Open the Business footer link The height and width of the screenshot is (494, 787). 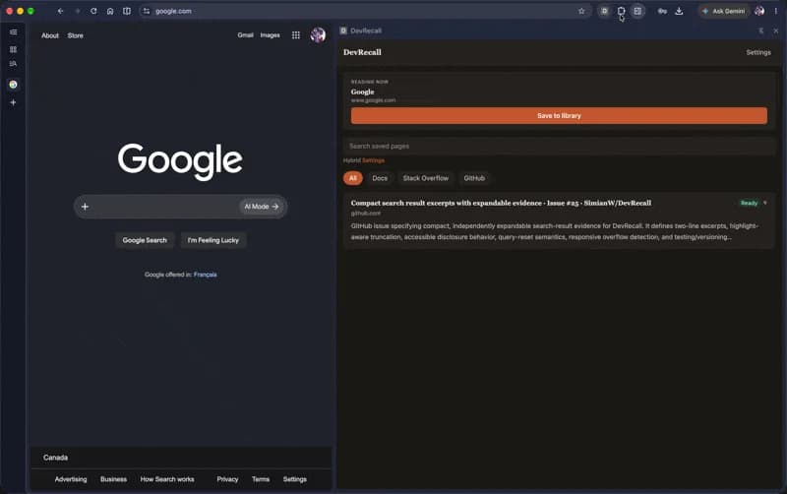pyautogui.click(x=113, y=479)
